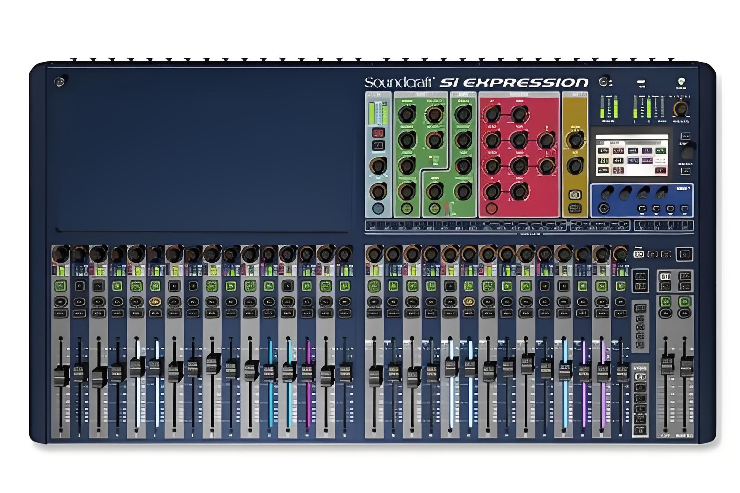Click the first knob in the blue effects section
The image size is (740, 493).
(607, 193)
